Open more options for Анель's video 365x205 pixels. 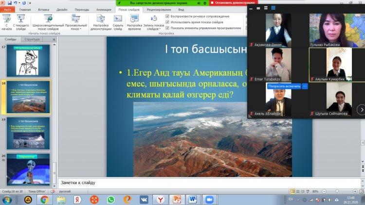pos(305,86)
